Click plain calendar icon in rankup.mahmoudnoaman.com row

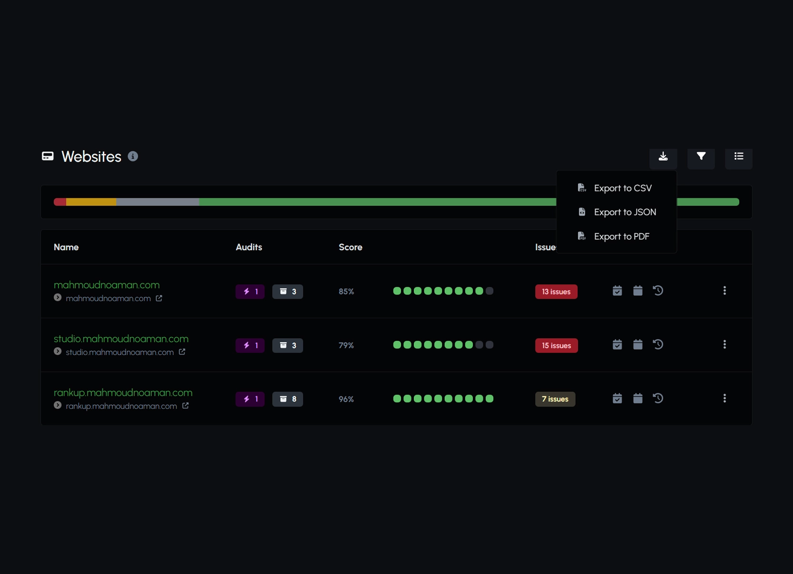click(637, 398)
